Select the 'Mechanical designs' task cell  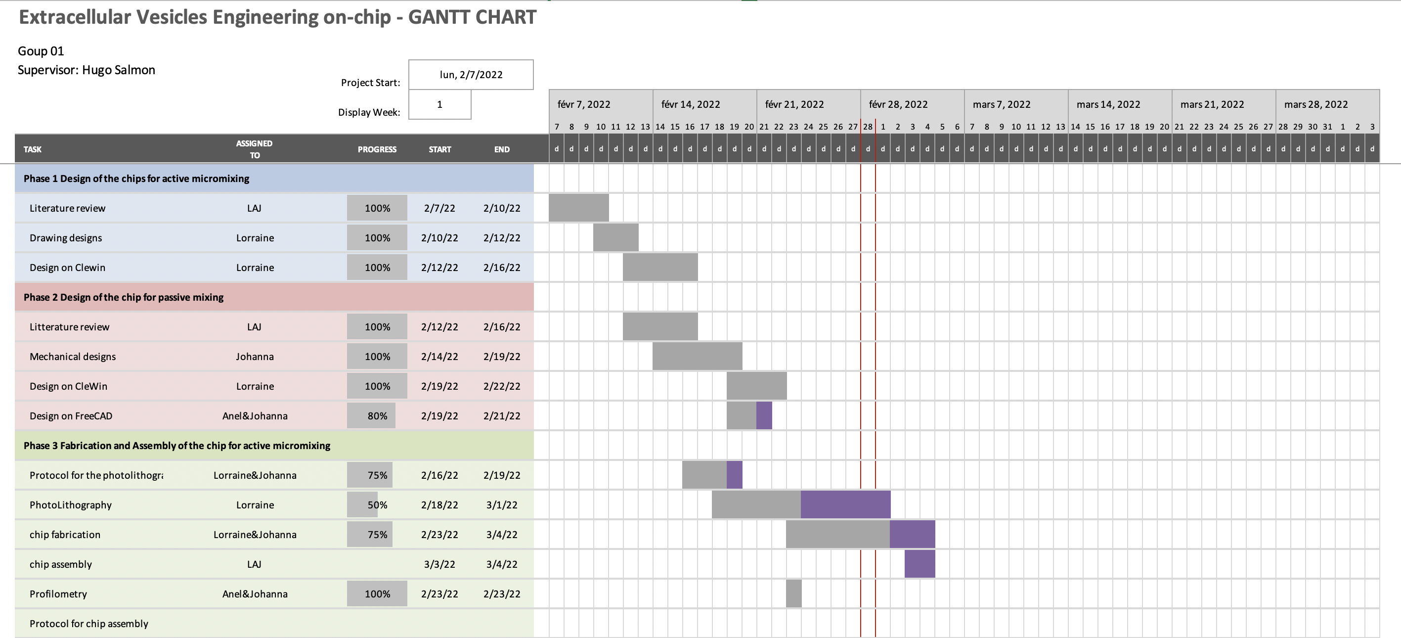point(72,357)
